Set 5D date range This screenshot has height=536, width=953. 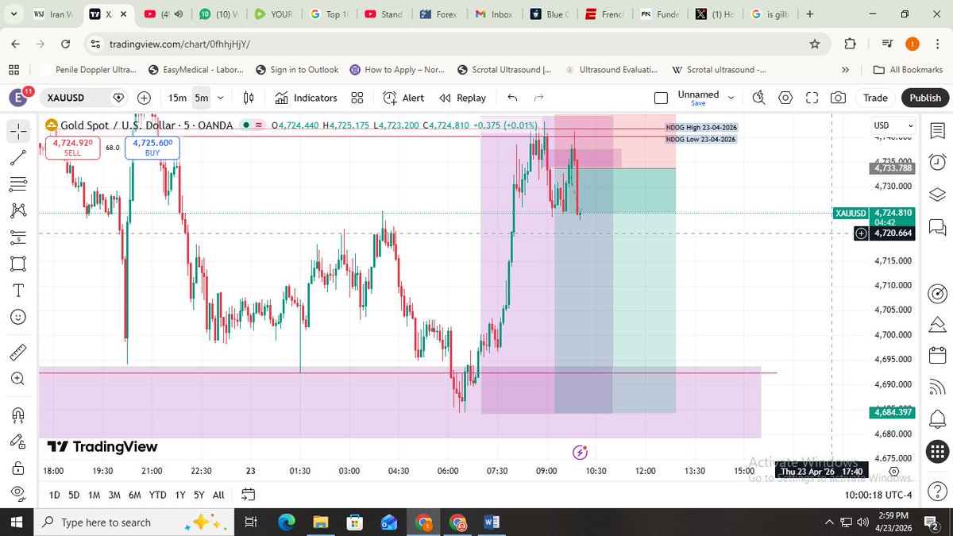[x=74, y=495]
